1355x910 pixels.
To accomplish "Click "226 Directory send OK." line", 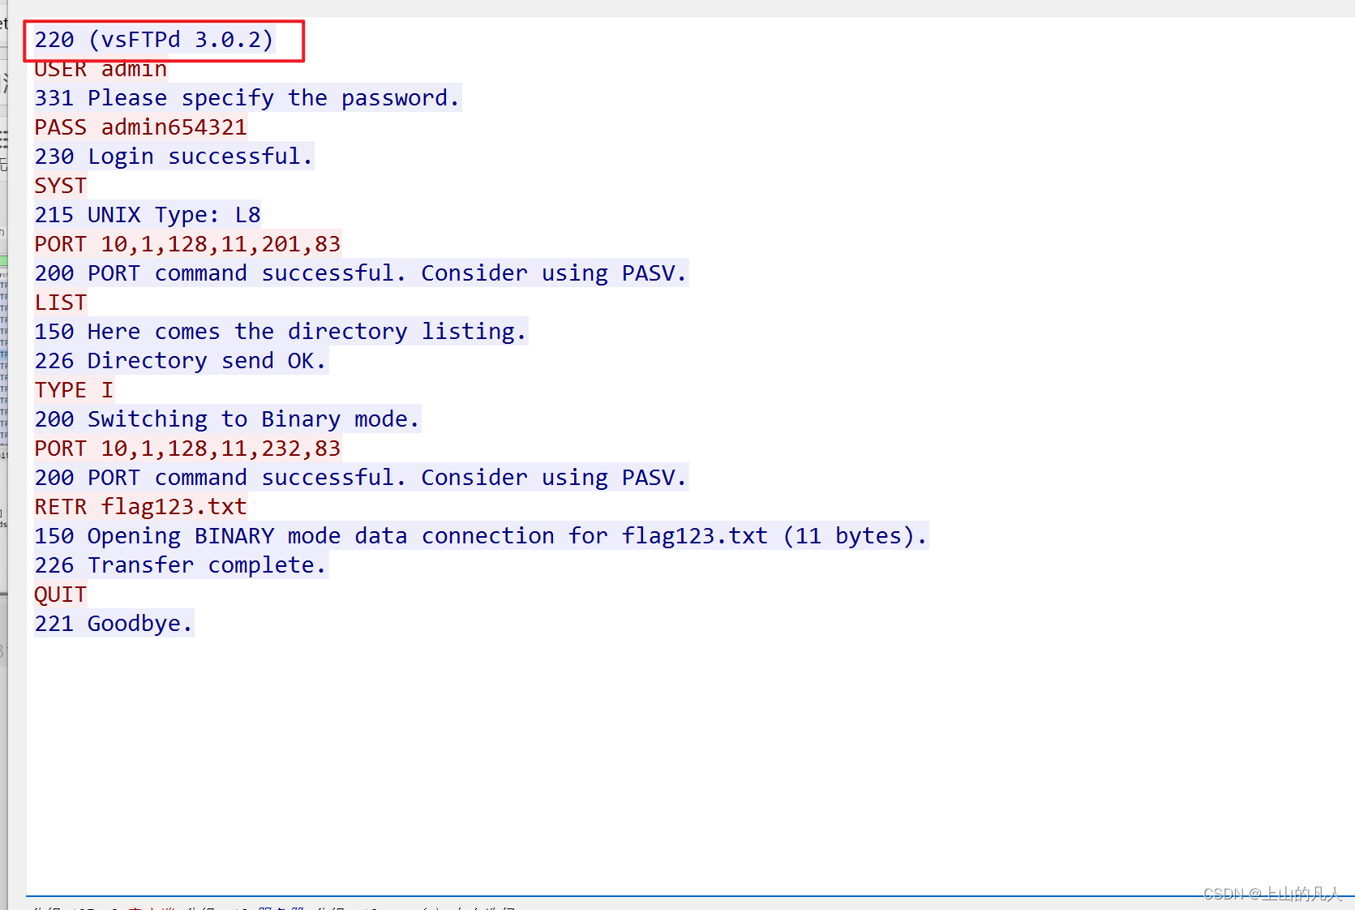I will [180, 361].
